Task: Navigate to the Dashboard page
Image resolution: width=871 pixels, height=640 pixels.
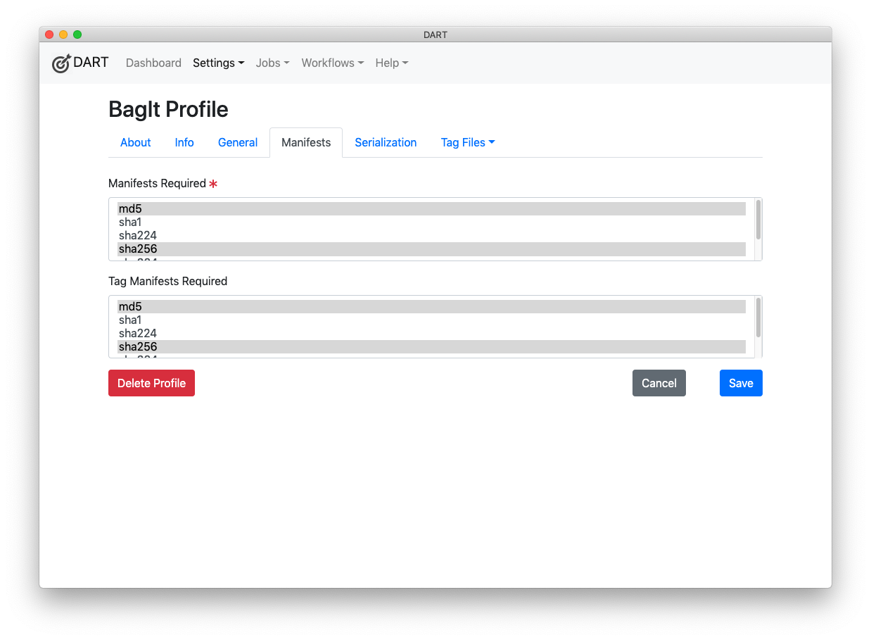Action: coord(153,63)
